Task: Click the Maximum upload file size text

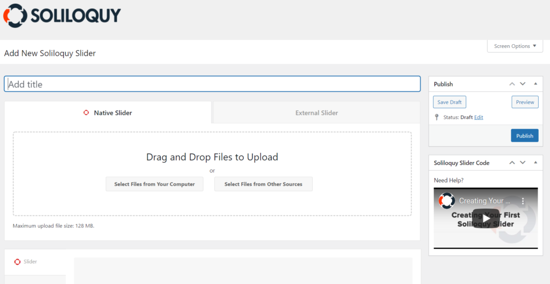Action: pyautogui.click(x=53, y=226)
